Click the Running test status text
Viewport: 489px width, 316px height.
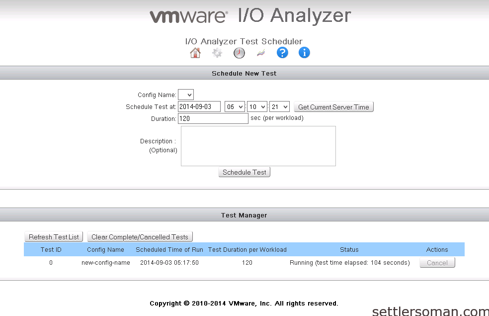(349, 263)
